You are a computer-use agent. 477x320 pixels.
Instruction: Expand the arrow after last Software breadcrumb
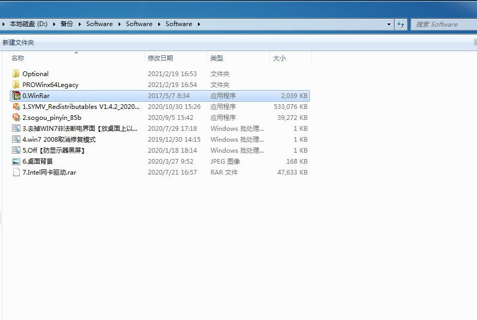pos(199,24)
